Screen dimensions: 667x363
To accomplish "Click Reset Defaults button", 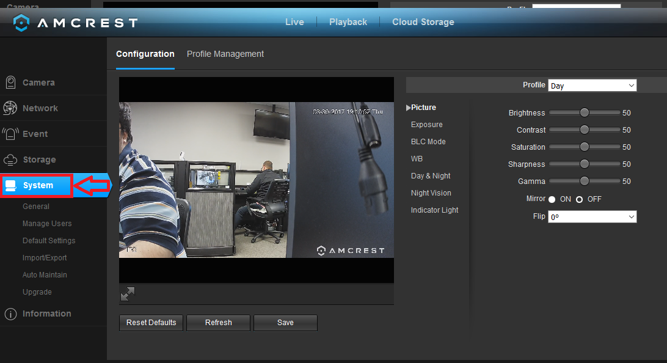I will tap(151, 323).
